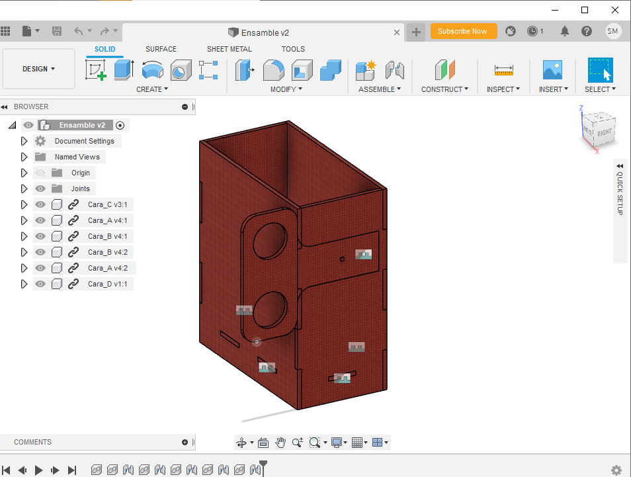This screenshot has width=631, height=477.
Task: Select the Shell tool
Action: (x=302, y=70)
